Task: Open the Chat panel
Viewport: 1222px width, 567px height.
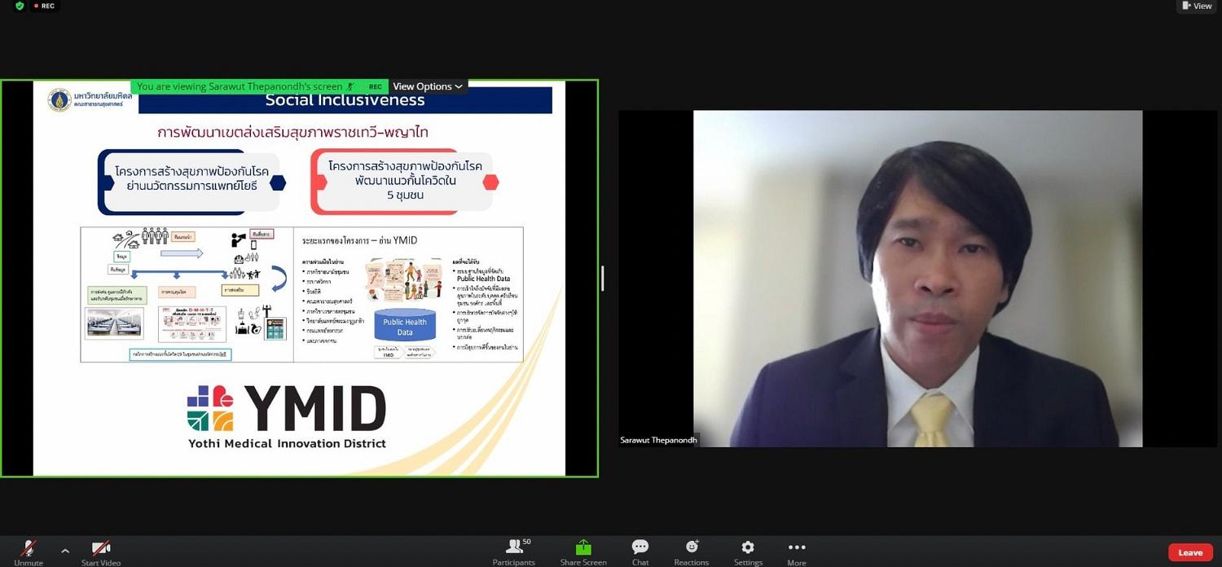Action: (x=640, y=552)
